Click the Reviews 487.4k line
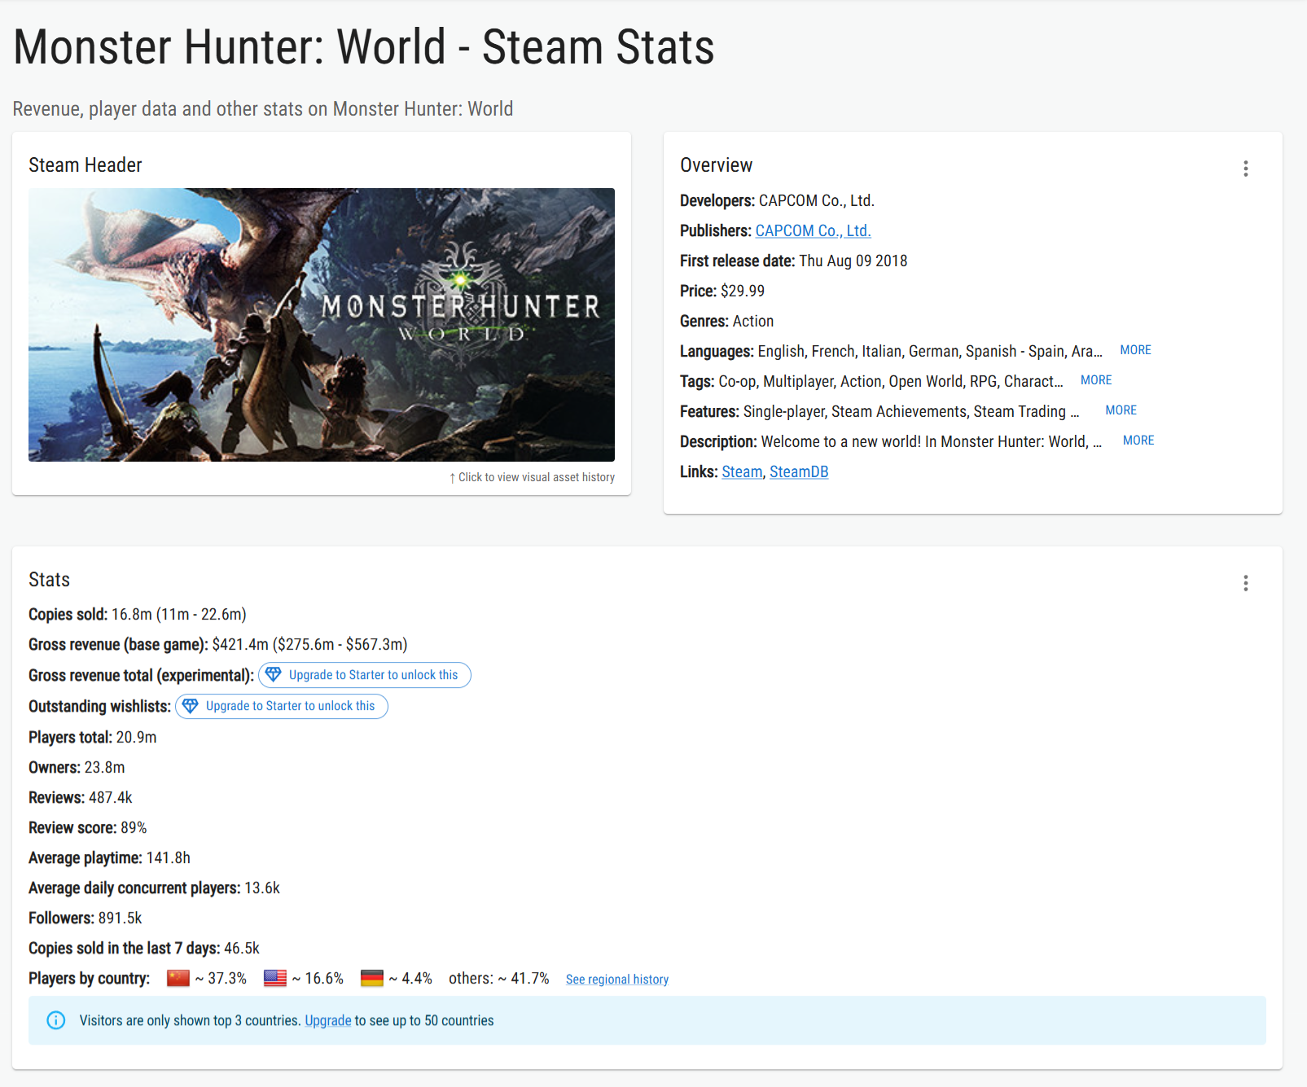Image resolution: width=1307 pixels, height=1087 pixels. (x=81, y=797)
